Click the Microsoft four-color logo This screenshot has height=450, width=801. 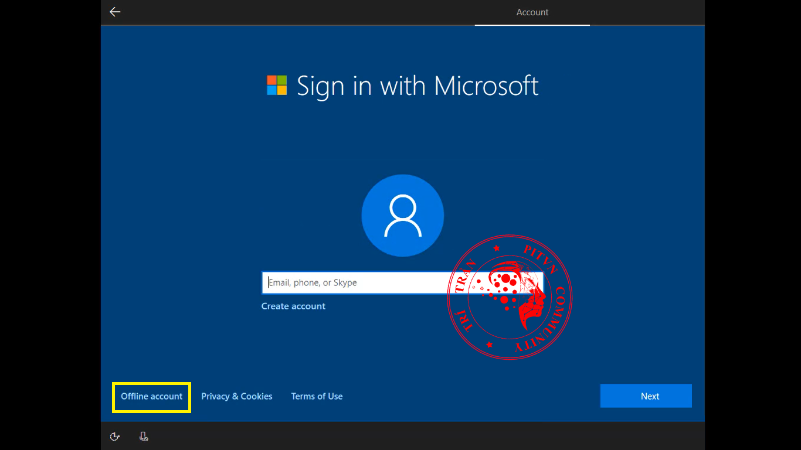(277, 86)
